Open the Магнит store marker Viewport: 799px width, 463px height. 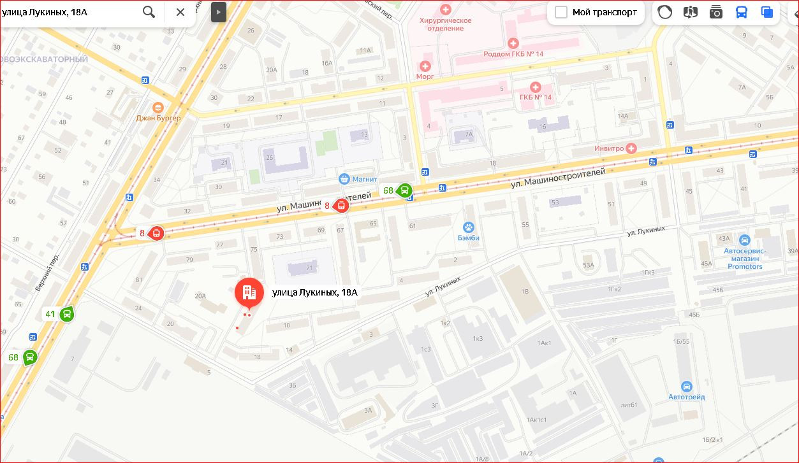pyautogui.click(x=344, y=179)
